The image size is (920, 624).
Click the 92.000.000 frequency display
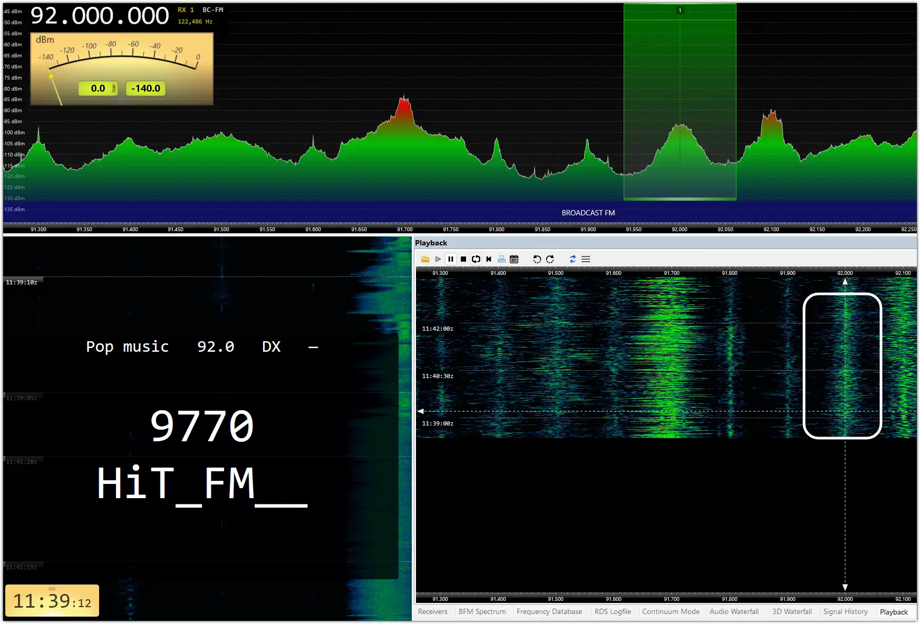click(100, 16)
